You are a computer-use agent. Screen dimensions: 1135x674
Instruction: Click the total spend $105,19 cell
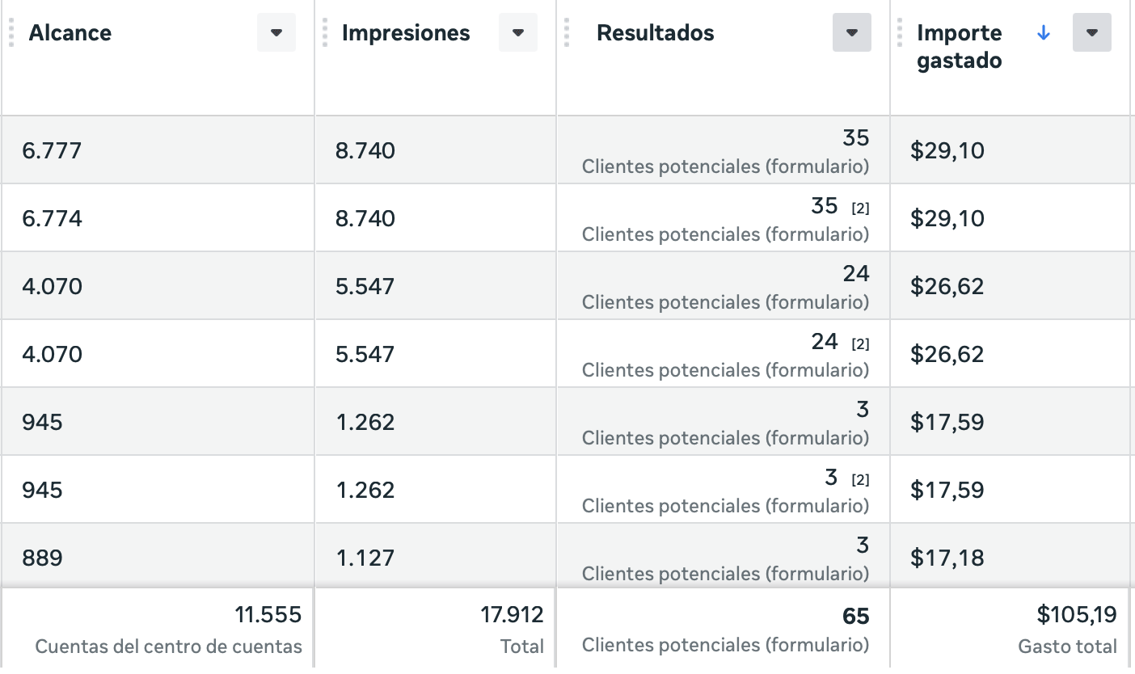[x=1077, y=615]
